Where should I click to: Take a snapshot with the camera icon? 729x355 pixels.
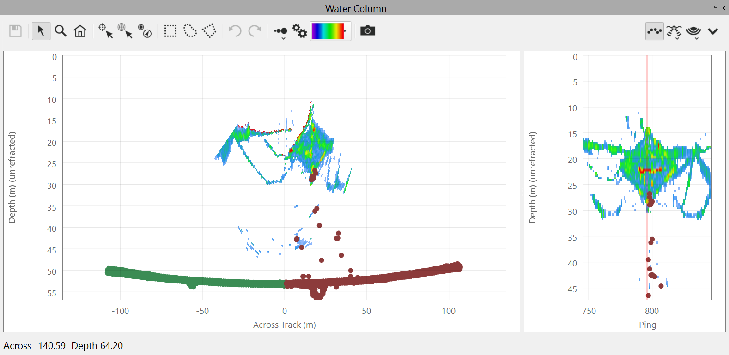click(x=367, y=31)
